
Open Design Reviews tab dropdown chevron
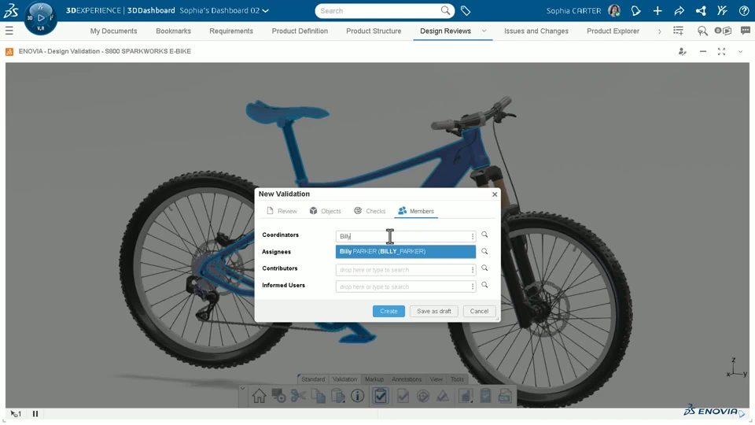point(484,31)
